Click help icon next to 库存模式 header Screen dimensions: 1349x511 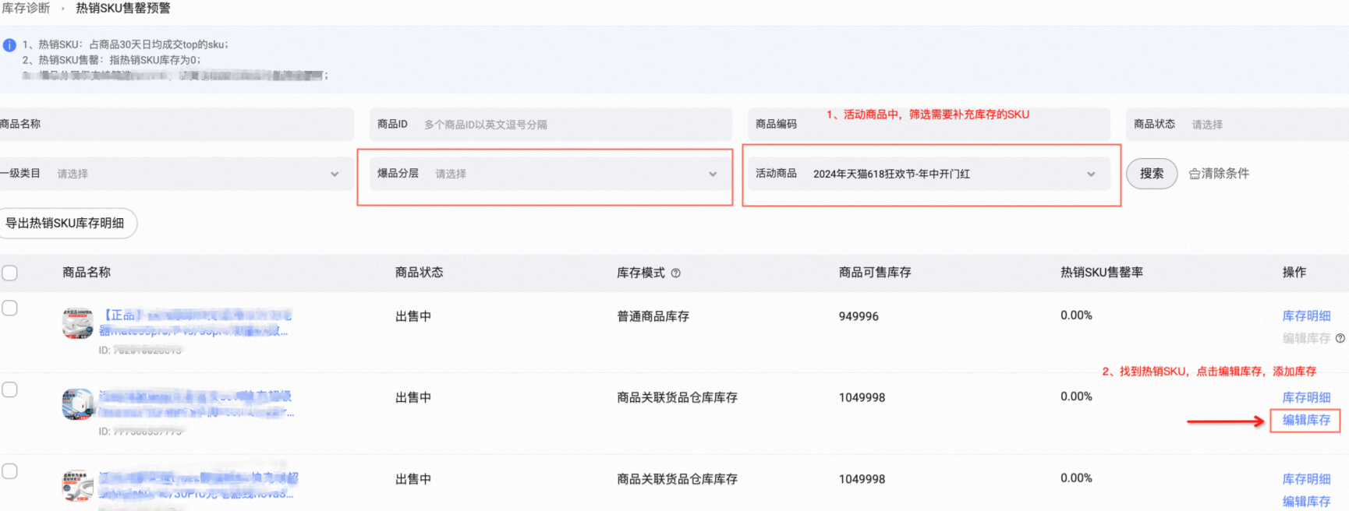click(x=676, y=273)
